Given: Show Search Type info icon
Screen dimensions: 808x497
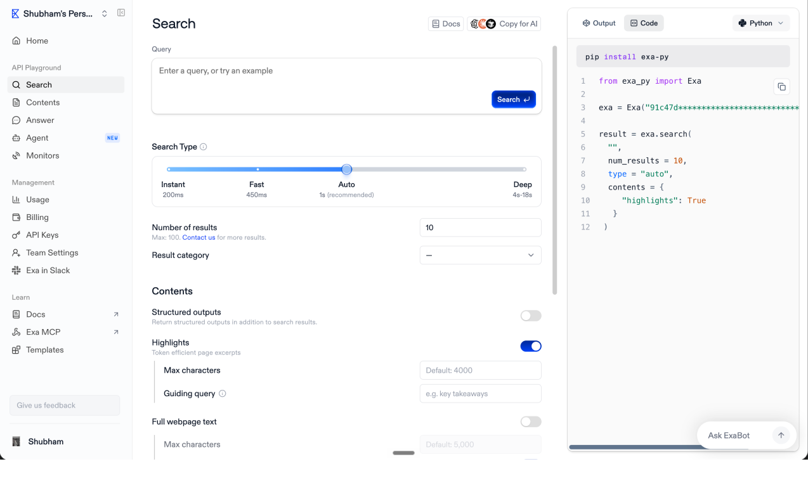Looking at the screenshot, I should pos(204,147).
